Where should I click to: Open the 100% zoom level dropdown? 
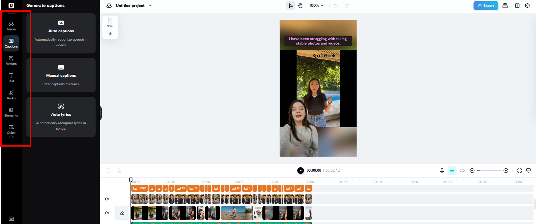point(316,5)
